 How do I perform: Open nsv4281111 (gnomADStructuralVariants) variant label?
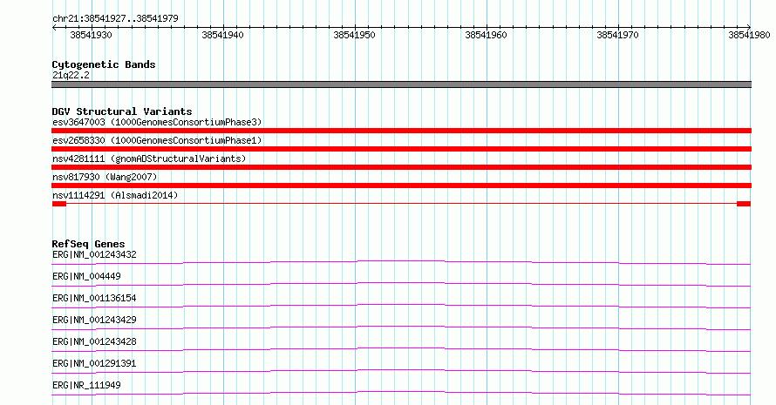pos(149,159)
